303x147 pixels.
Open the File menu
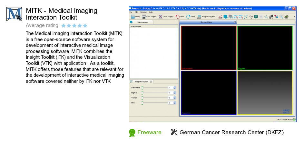pyautogui.click(x=131, y=12)
